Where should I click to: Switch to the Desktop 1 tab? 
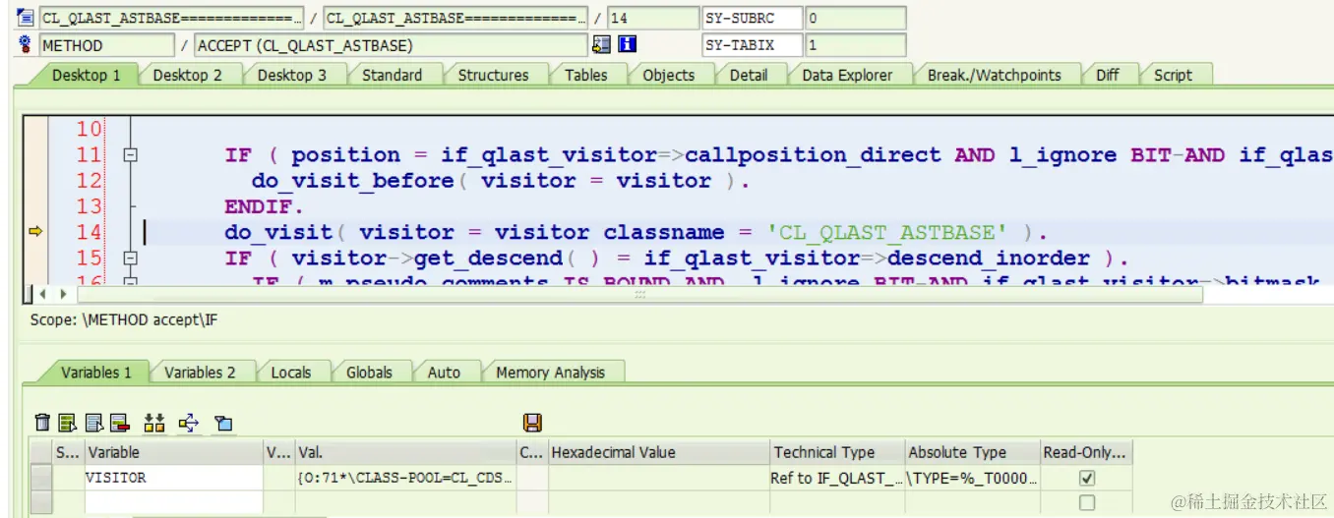(x=86, y=75)
